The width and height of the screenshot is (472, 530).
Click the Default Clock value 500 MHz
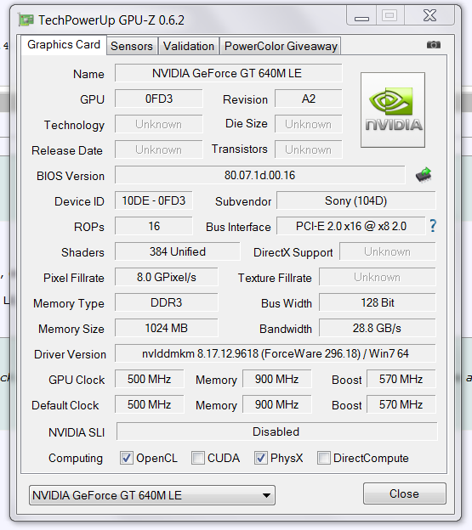coord(149,404)
